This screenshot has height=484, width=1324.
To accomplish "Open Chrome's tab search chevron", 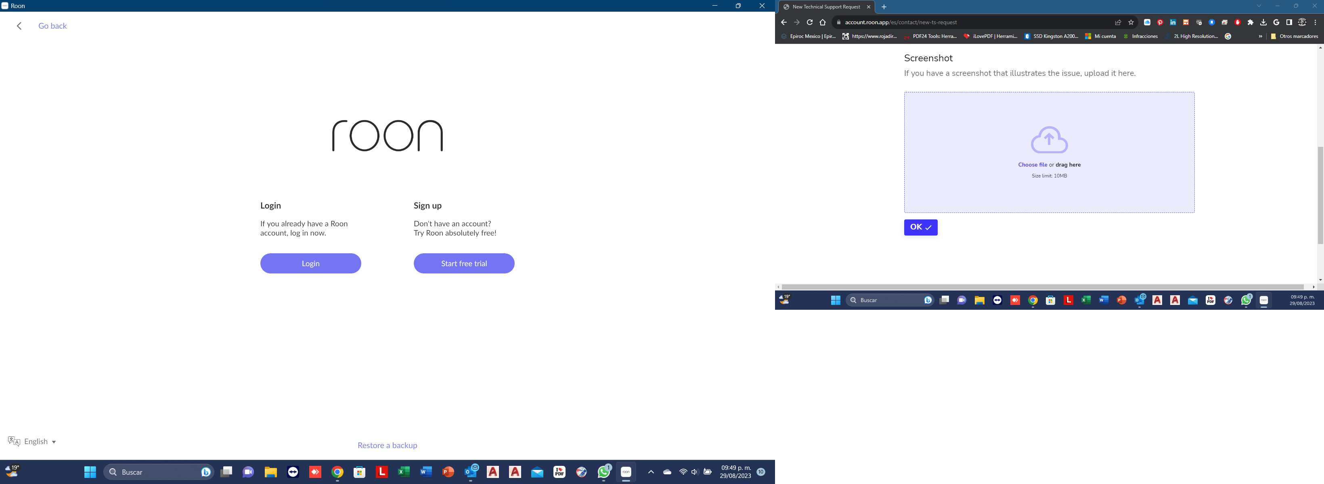I will click(x=1259, y=6).
